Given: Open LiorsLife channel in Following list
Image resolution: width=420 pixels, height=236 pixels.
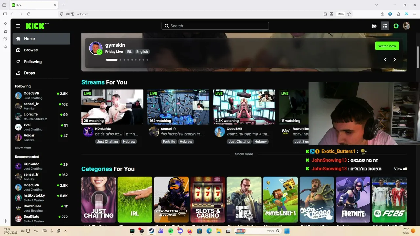Looking at the screenshot, I should [x=41, y=116].
